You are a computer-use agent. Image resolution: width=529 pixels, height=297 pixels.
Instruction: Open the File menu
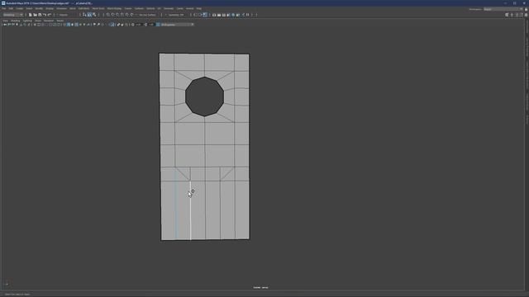click(3, 8)
